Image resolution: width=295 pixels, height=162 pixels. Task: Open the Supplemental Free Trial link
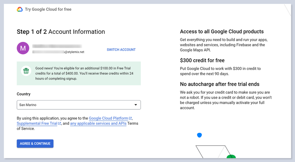pyautogui.click(x=37, y=124)
